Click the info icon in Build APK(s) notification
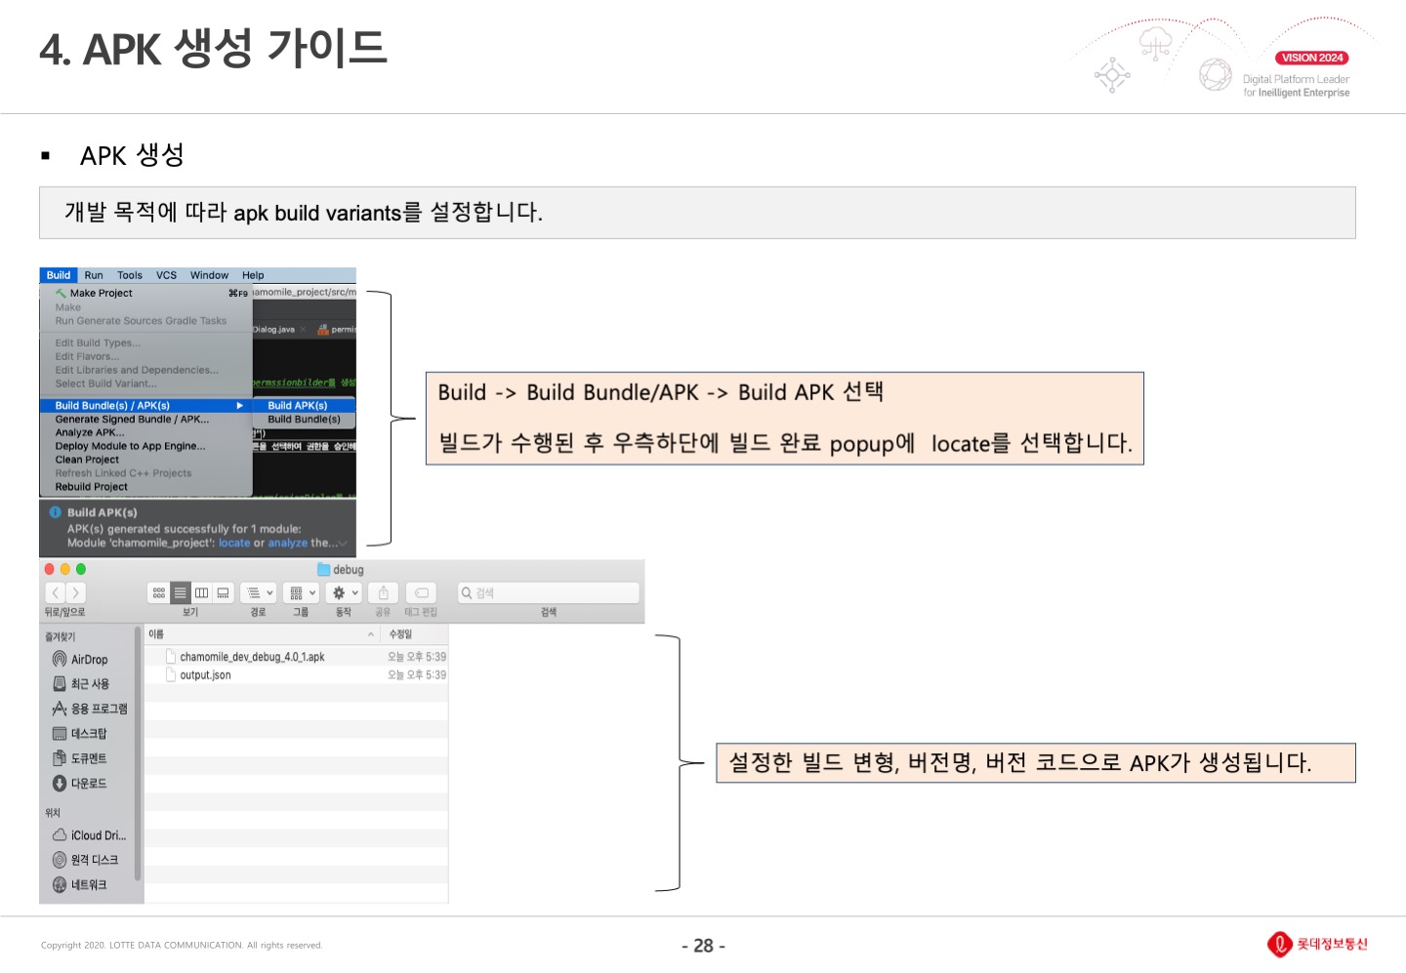The width and height of the screenshot is (1406, 973). [55, 511]
